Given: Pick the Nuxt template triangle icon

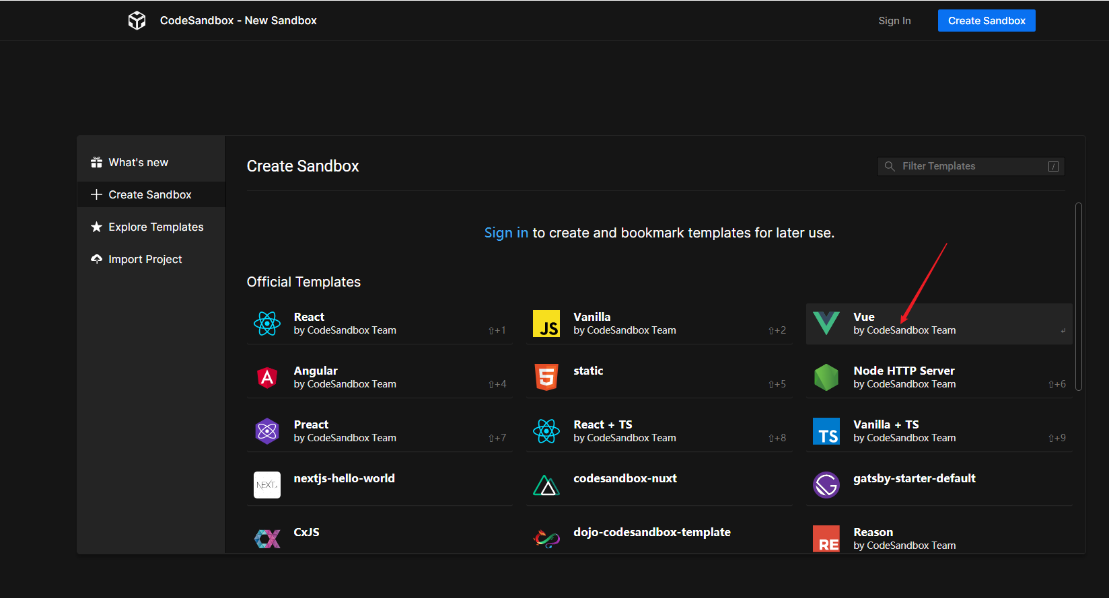Looking at the screenshot, I should 546,485.
